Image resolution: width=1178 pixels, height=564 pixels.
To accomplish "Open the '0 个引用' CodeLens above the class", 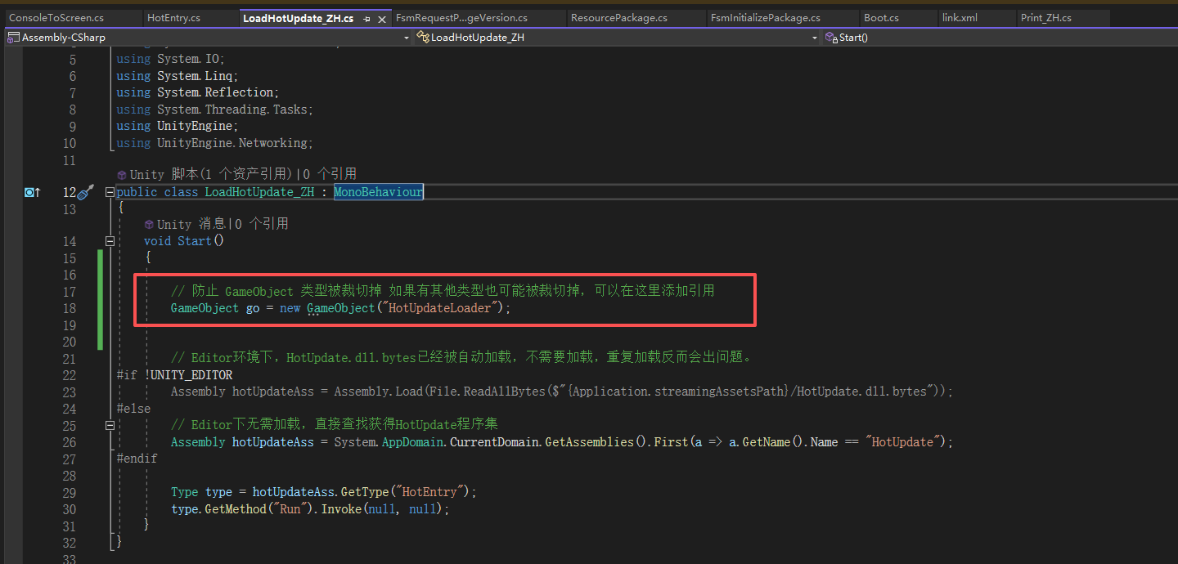I will (330, 174).
